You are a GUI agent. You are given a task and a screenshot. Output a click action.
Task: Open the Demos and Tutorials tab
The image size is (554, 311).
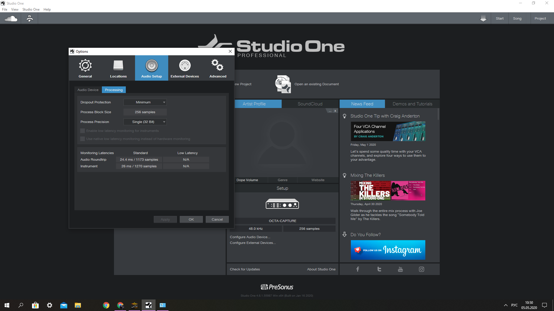click(412, 104)
